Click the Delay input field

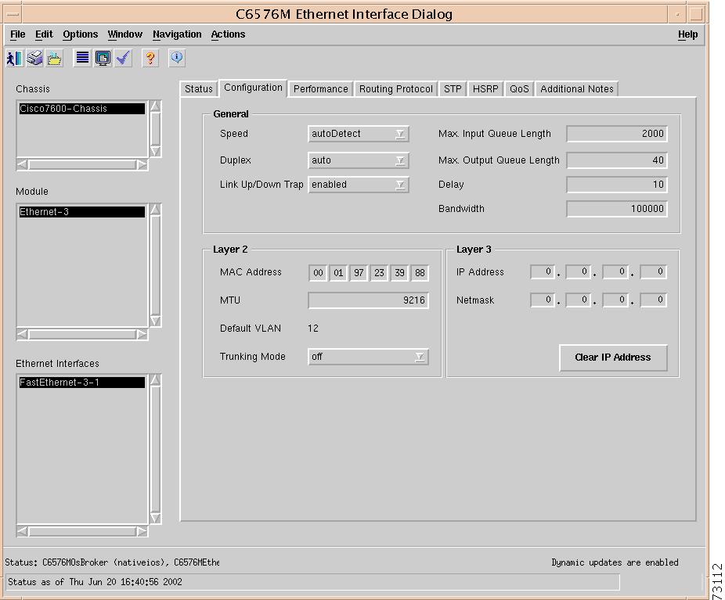click(617, 185)
